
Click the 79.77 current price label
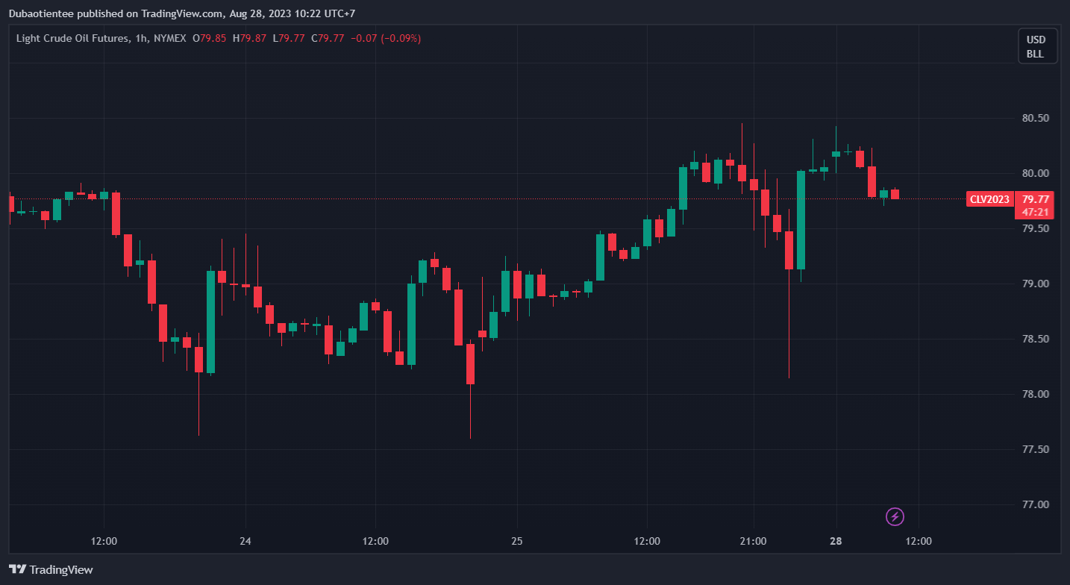click(x=1036, y=199)
